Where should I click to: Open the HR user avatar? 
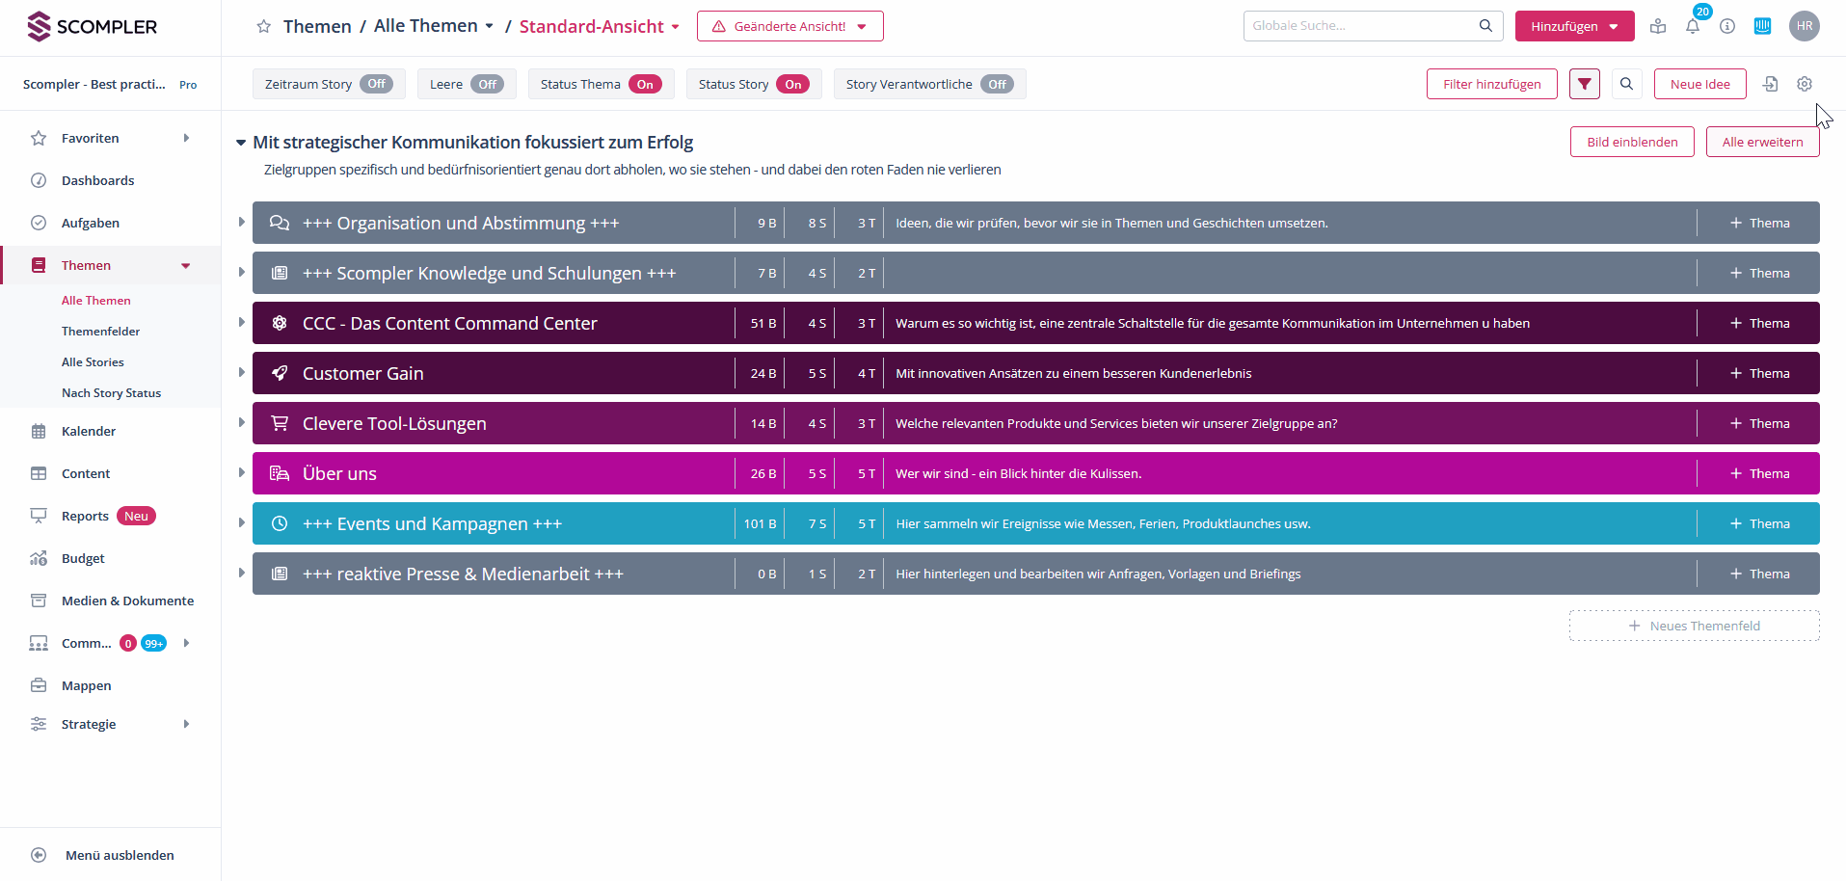coord(1804,26)
